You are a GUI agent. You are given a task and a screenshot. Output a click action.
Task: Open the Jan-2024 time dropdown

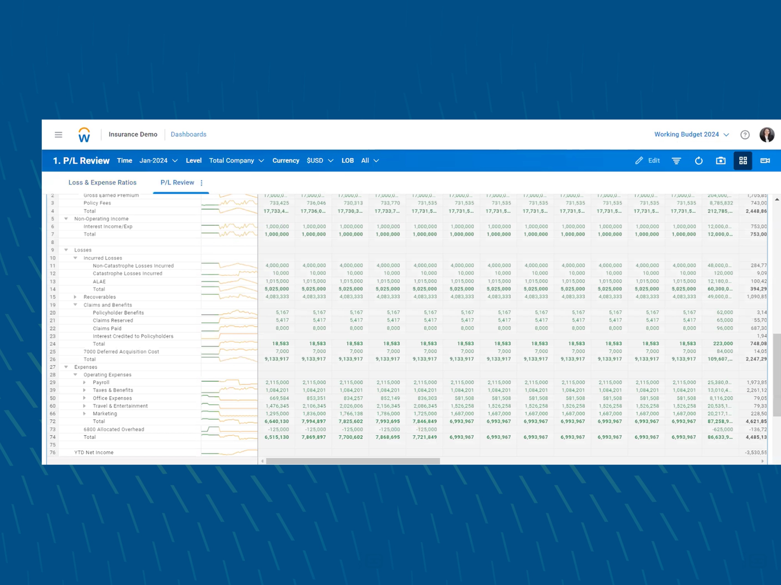pos(158,161)
